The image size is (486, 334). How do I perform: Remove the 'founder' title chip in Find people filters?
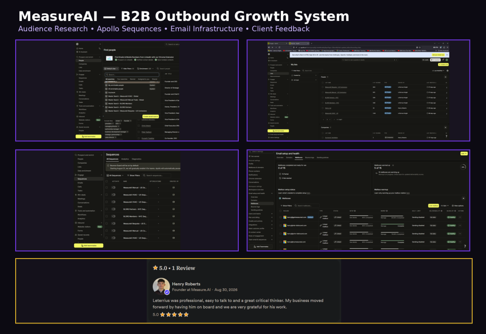(130, 121)
